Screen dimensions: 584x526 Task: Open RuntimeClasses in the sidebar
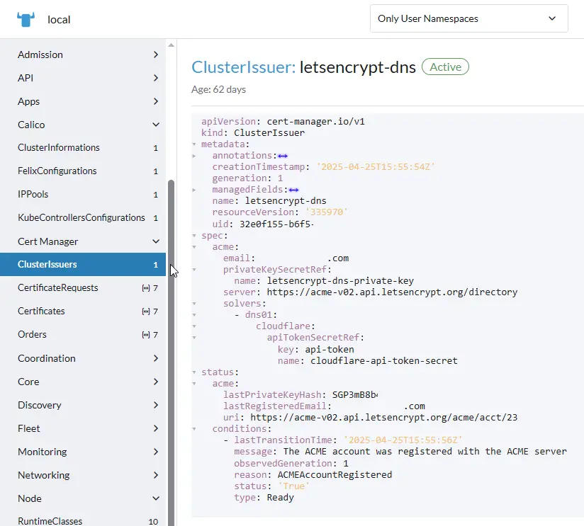point(83,521)
